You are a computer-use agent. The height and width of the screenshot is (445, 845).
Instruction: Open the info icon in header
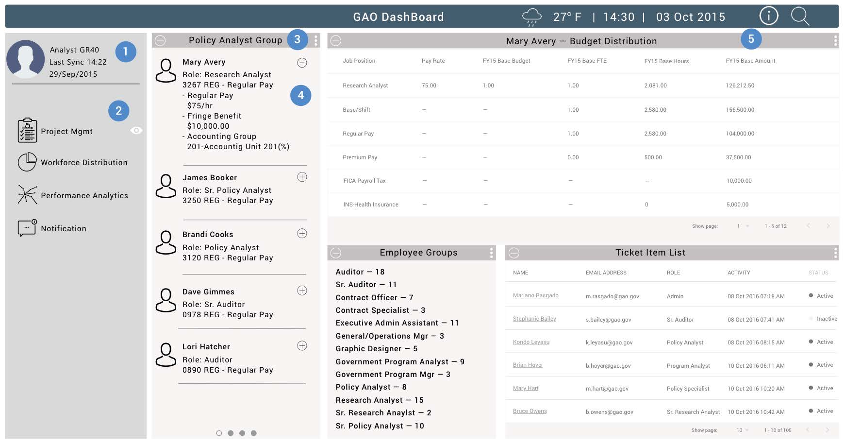point(768,16)
